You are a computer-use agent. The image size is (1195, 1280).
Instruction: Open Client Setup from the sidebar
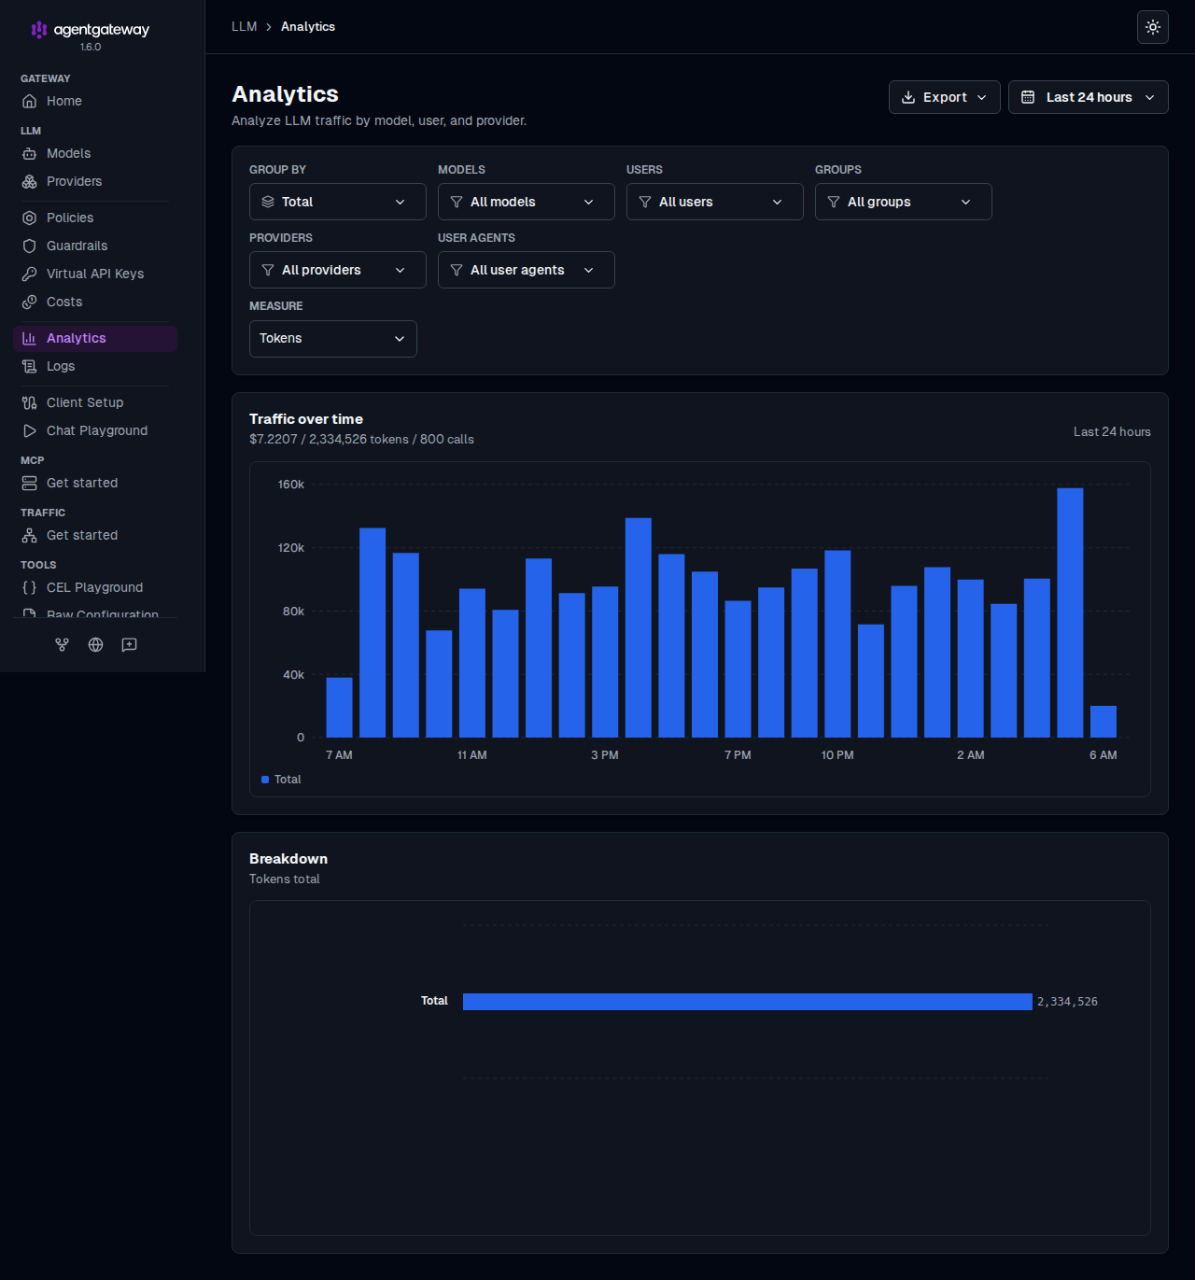[x=95, y=402]
